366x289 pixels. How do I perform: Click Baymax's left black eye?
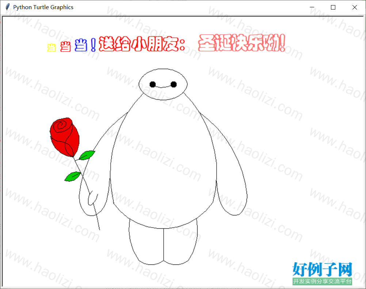153,85
